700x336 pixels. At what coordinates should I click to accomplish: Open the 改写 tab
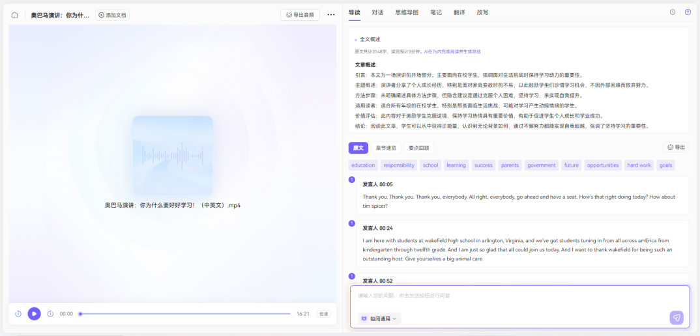click(482, 12)
